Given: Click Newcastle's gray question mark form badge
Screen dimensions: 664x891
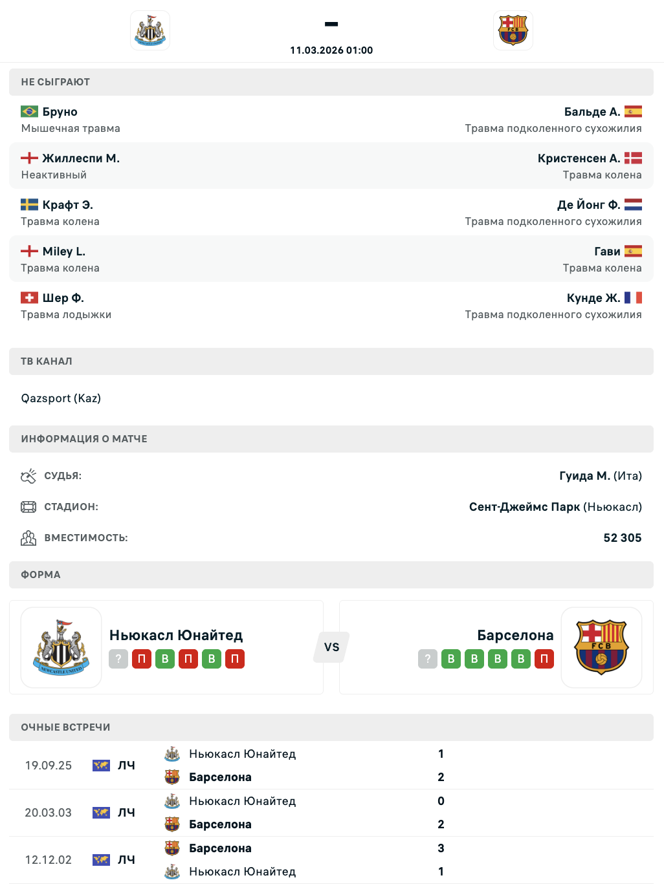Looking at the screenshot, I should pos(118,659).
